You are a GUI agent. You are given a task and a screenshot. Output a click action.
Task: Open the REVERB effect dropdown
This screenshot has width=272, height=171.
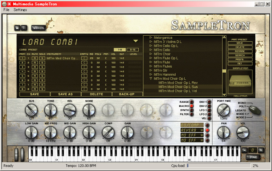pyautogui.click(x=202, y=130)
